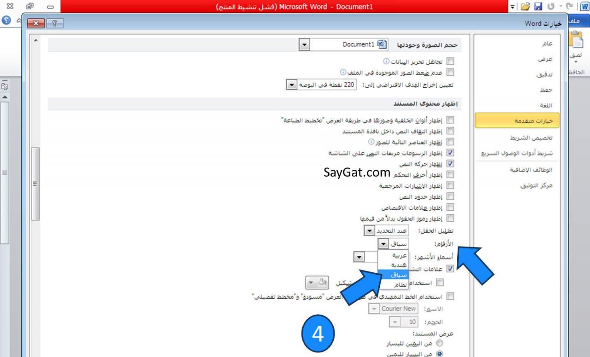Viewport: 590px width, 357px height.
Task: Check 'إظهار الإشارات المرجعية' option
Action: [x=450, y=186]
